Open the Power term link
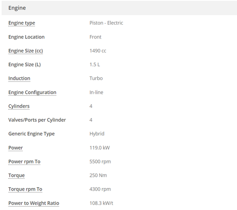 click(16, 148)
